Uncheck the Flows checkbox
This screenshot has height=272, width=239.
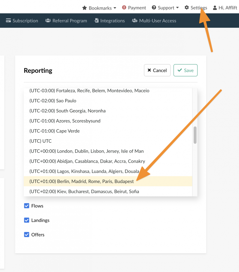coord(27,206)
